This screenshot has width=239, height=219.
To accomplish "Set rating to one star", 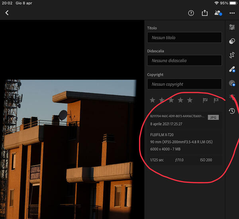I will click(152, 100).
